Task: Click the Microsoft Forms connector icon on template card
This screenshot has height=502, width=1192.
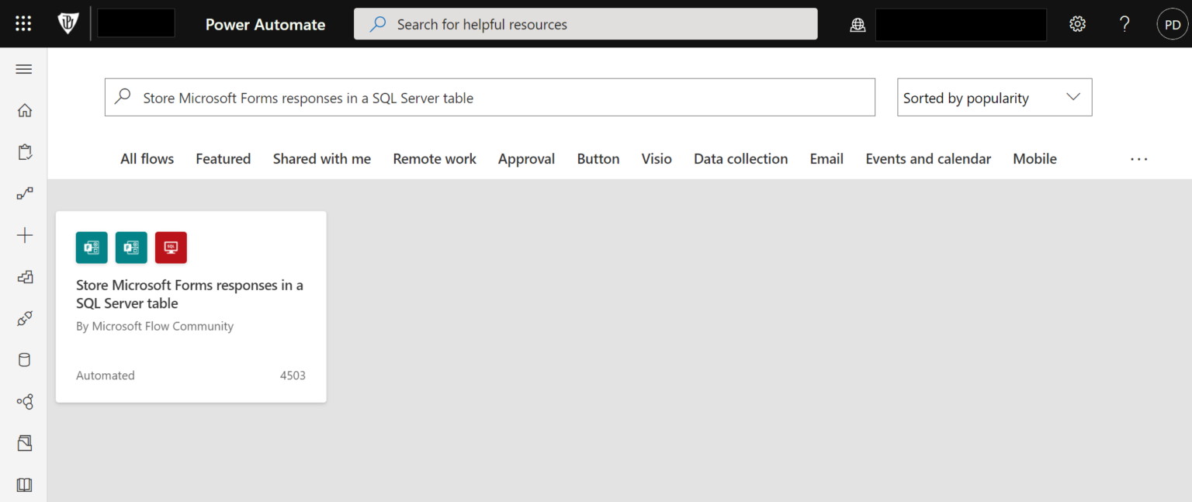Action: point(92,247)
